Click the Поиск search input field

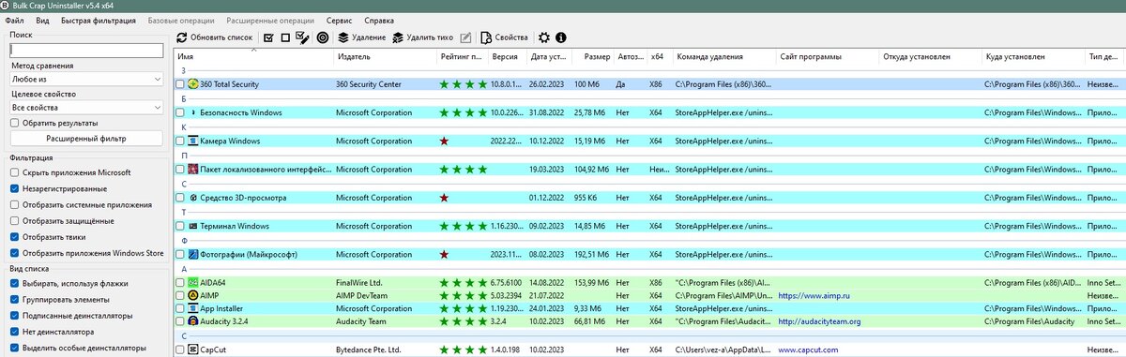[x=86, y=50]
